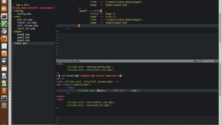Open the bottom window-shaped launcher icon
Viewport: 222px width, 125px height.
click(x=4, y=106)
